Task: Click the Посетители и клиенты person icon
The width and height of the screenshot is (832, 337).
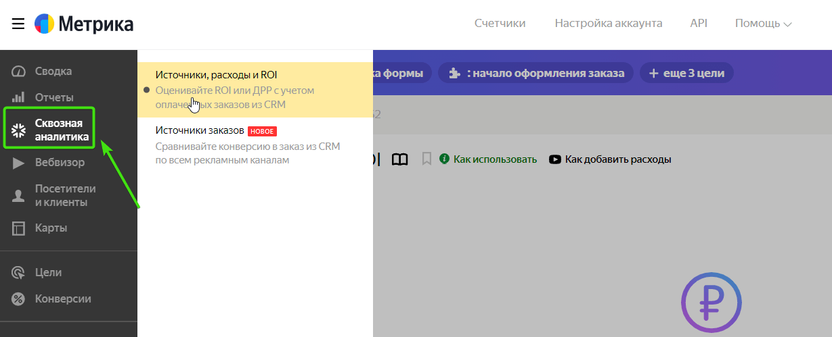Action: click(19, 196)
